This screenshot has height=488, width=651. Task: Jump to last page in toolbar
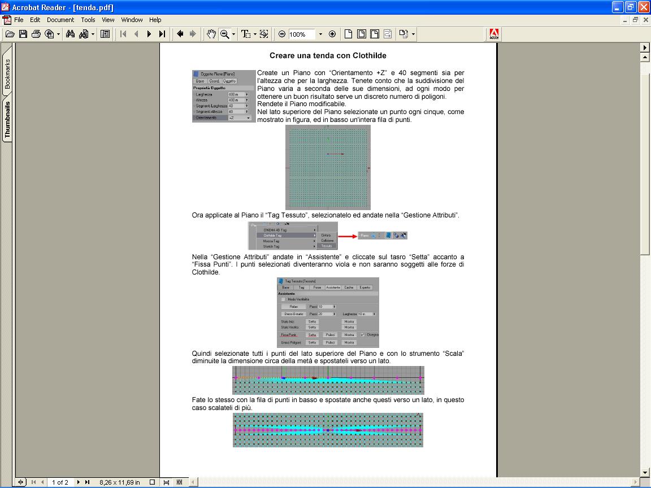point(162,34)
